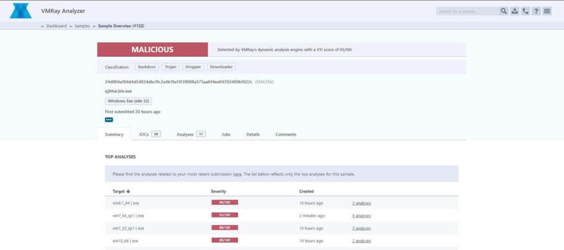Click the Analyses 17 count badge
564x250 pixels.
coord(201,134)
